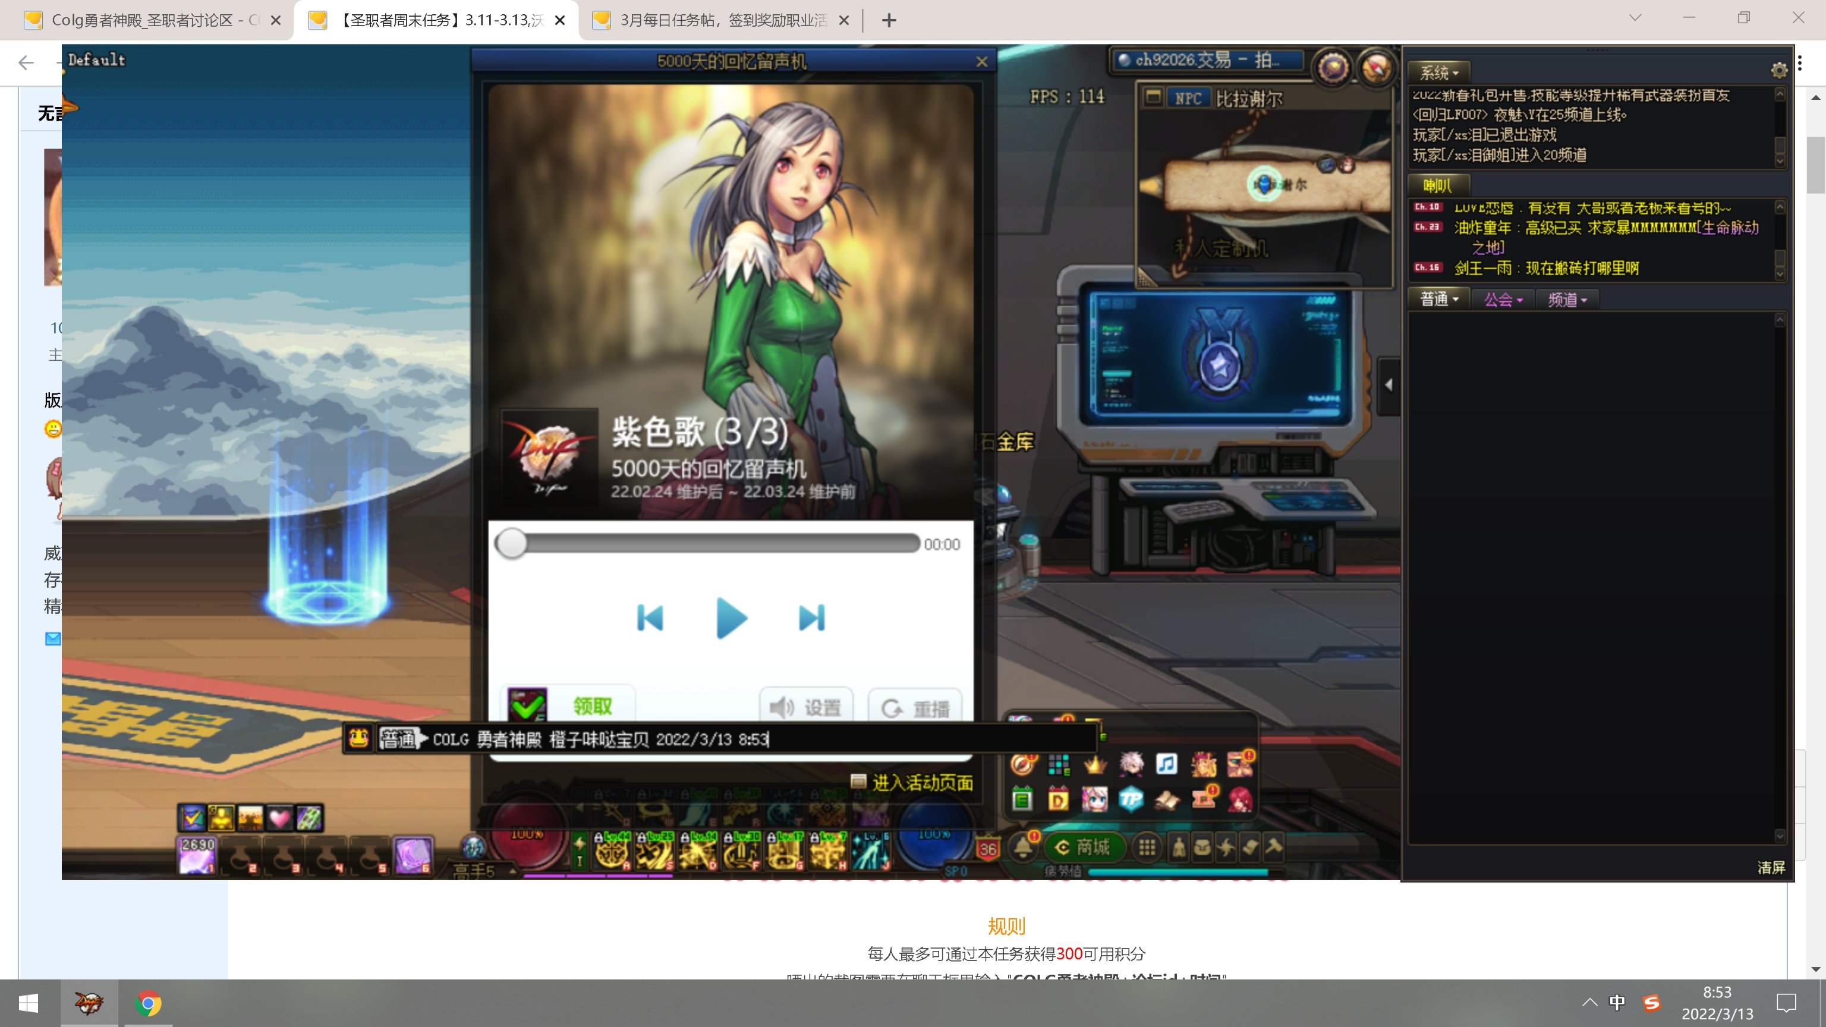Image resolution: width=1826 pixels, height=1027 pixels.
Task: Close the 5000天的回忆留声机 window
Action: (x=982, y=62)
